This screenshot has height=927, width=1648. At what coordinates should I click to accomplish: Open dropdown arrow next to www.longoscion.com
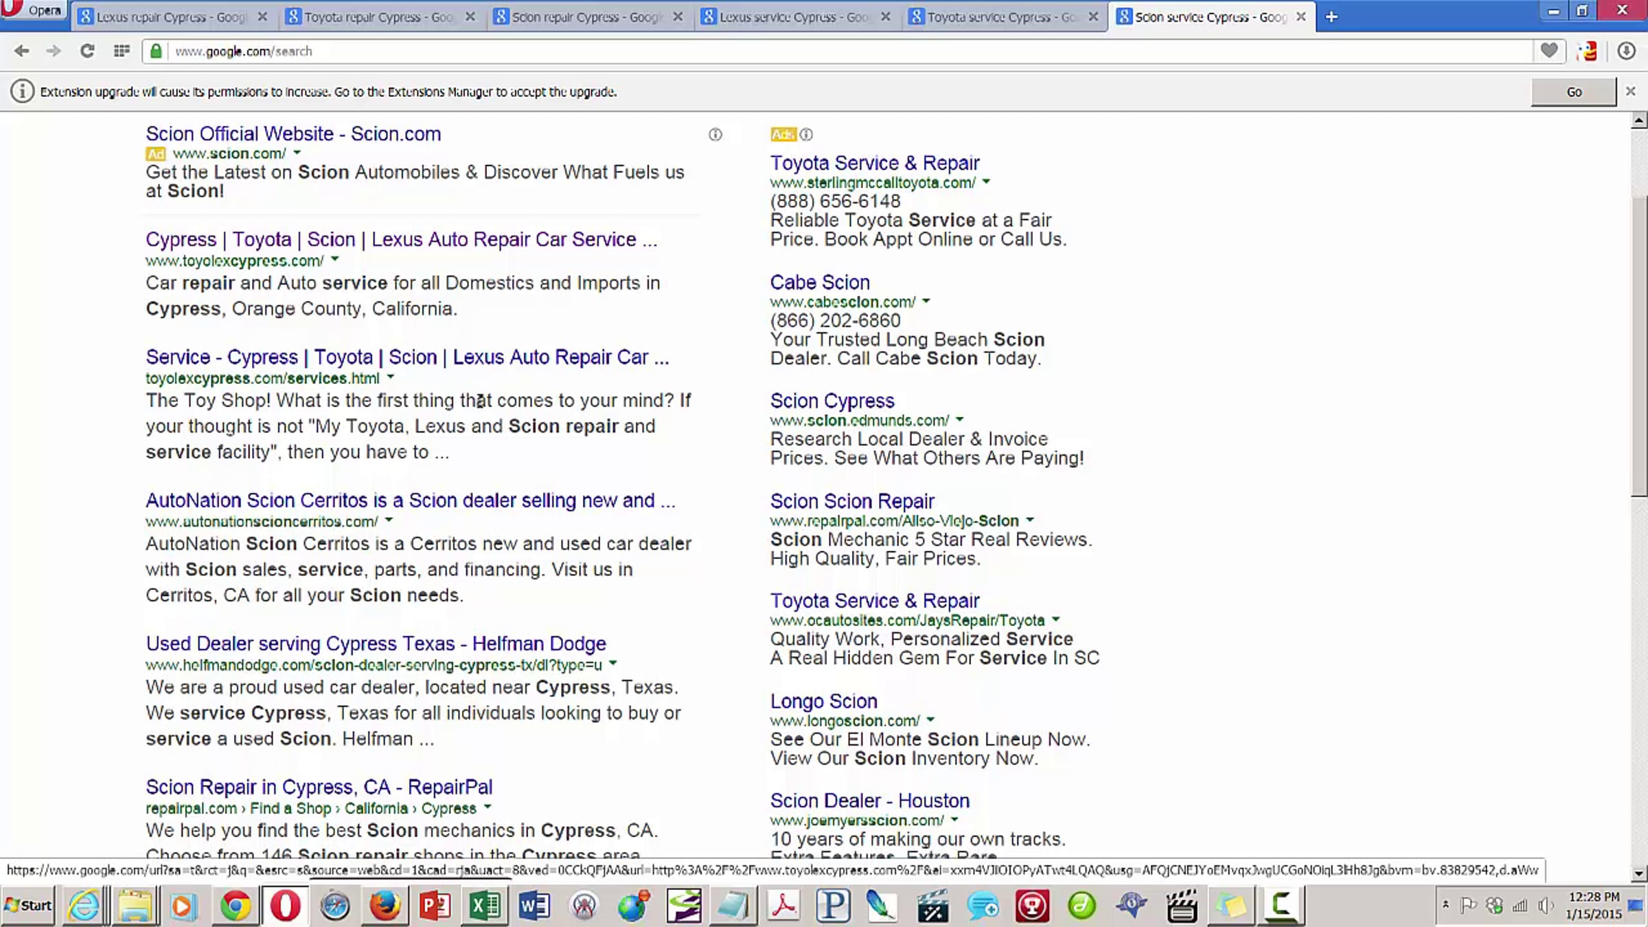(930, 720)
